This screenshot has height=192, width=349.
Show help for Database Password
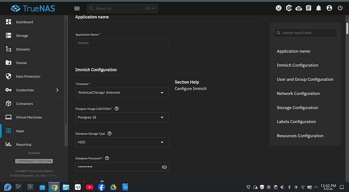point(107,158)
